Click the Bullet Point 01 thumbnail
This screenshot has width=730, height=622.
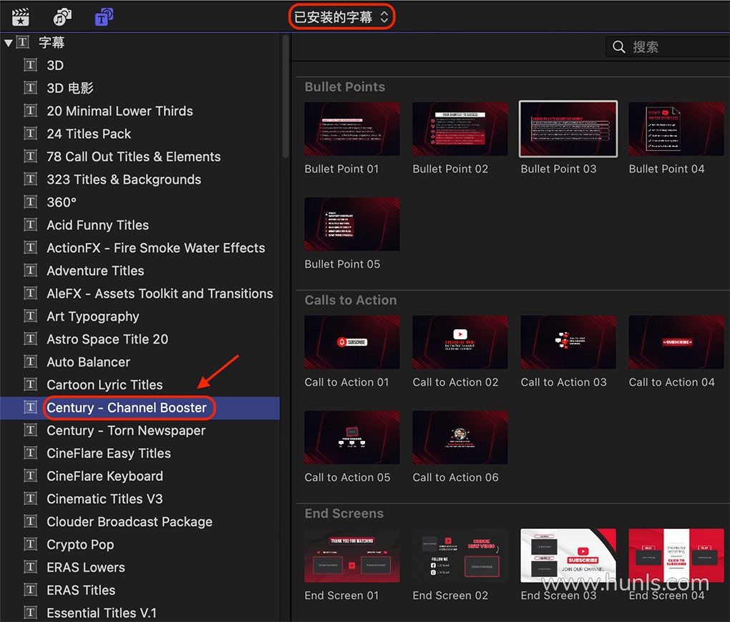[352, 129]
